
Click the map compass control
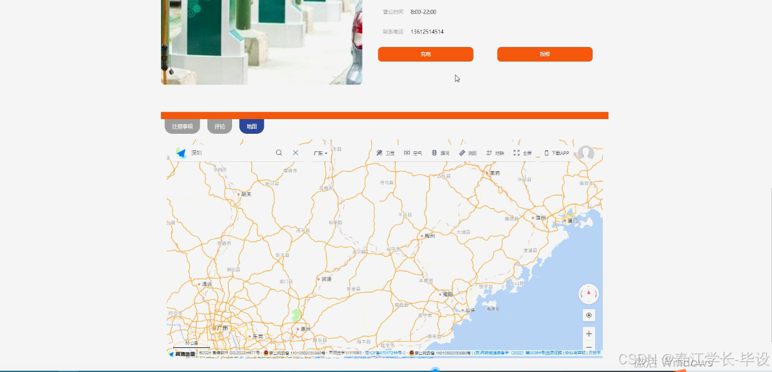click(x=589, y=293)
